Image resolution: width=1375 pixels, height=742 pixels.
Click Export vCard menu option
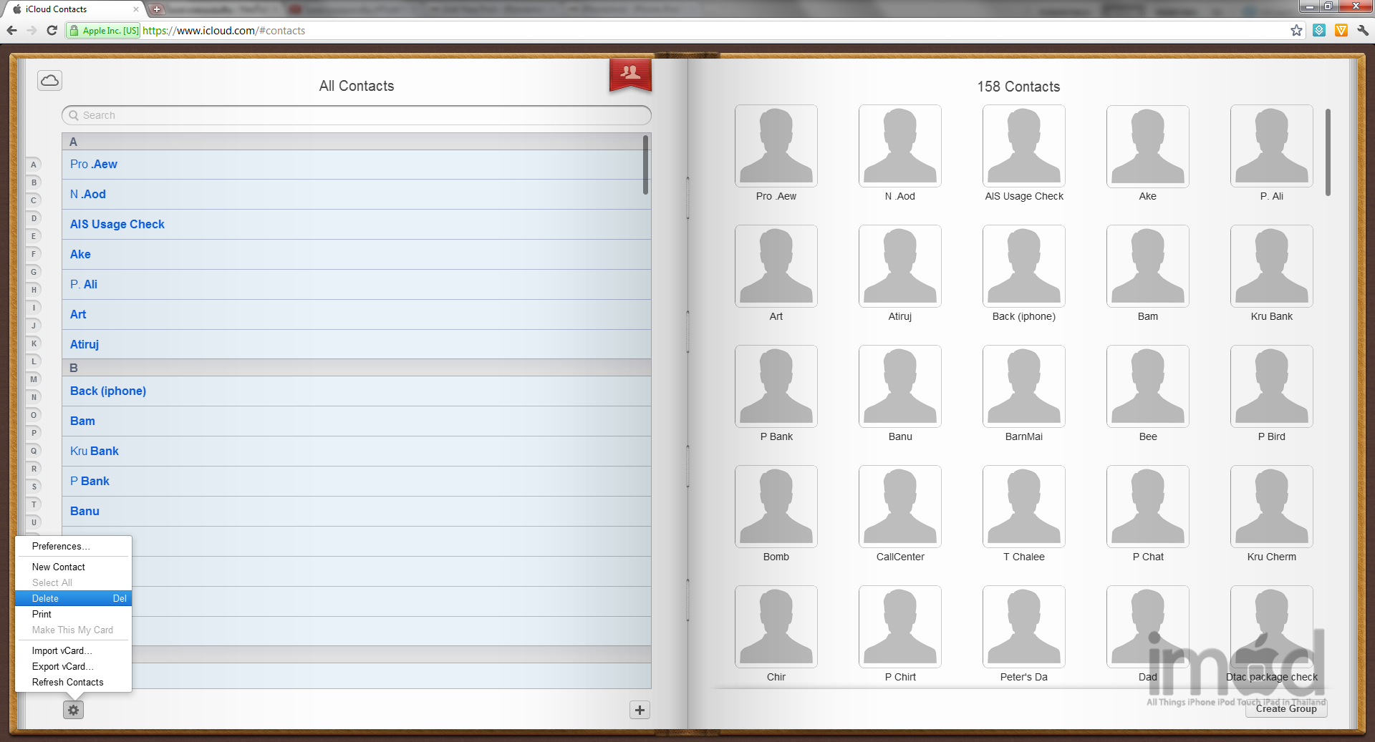[x=62, y=666]
